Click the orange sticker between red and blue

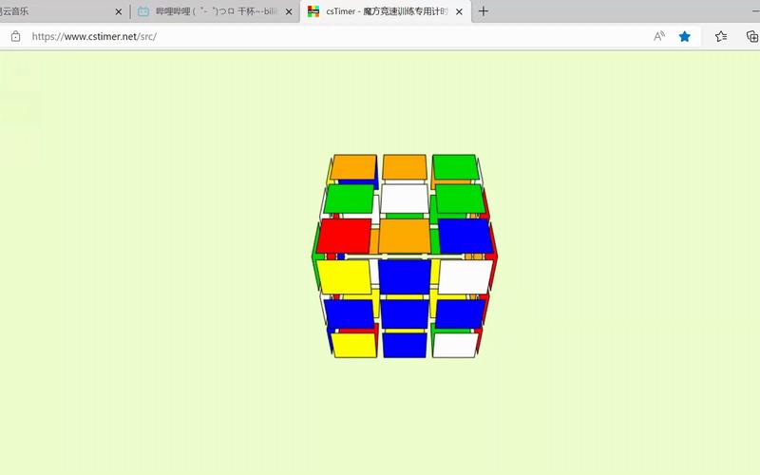pos(405,236)
